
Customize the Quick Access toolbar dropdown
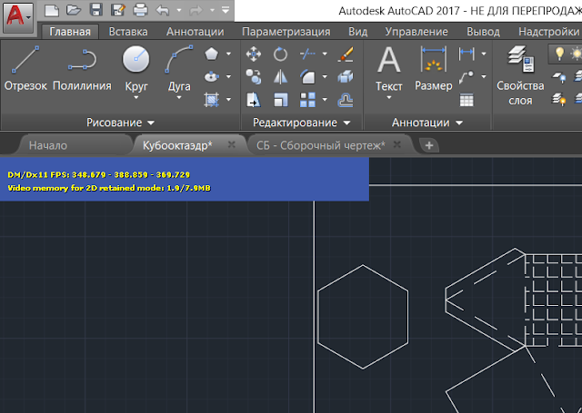(x=226, y=10)
